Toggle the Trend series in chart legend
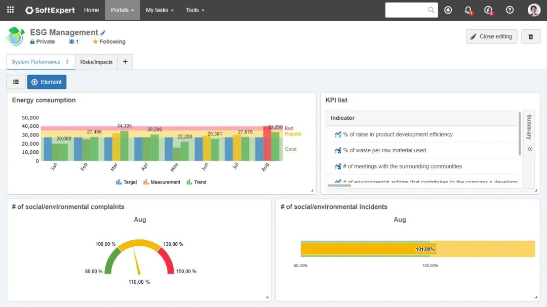 click(x=197, y=182)
